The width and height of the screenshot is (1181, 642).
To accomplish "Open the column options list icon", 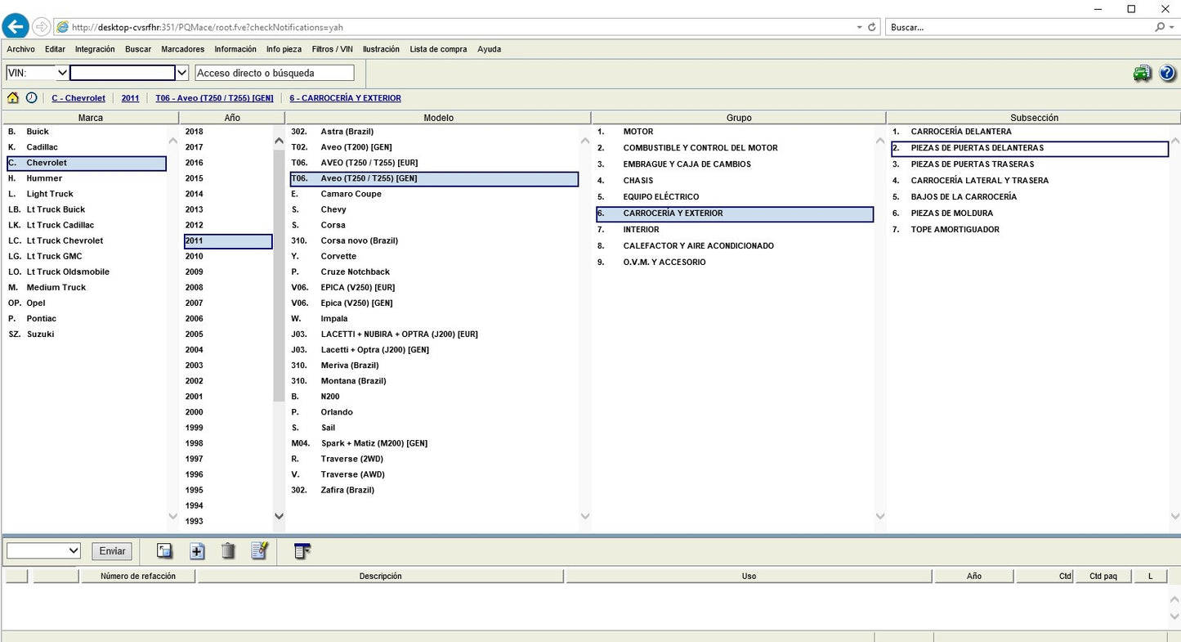I will (302, 551).
